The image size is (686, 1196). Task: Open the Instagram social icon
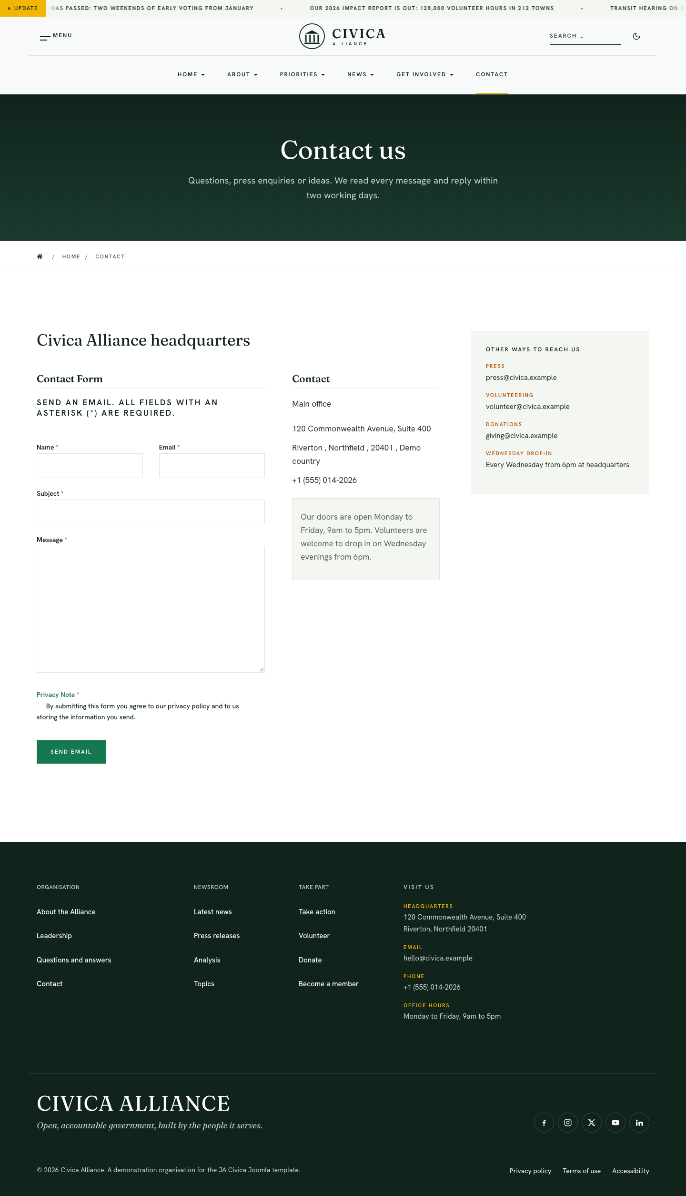[568, 1123]
